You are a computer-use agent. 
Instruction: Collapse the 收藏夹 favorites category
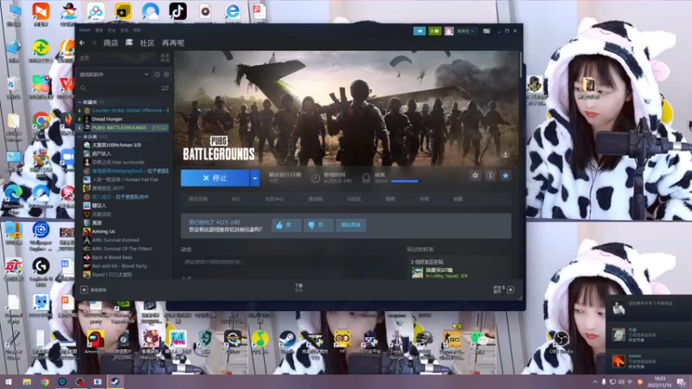[x=80, y=102]
